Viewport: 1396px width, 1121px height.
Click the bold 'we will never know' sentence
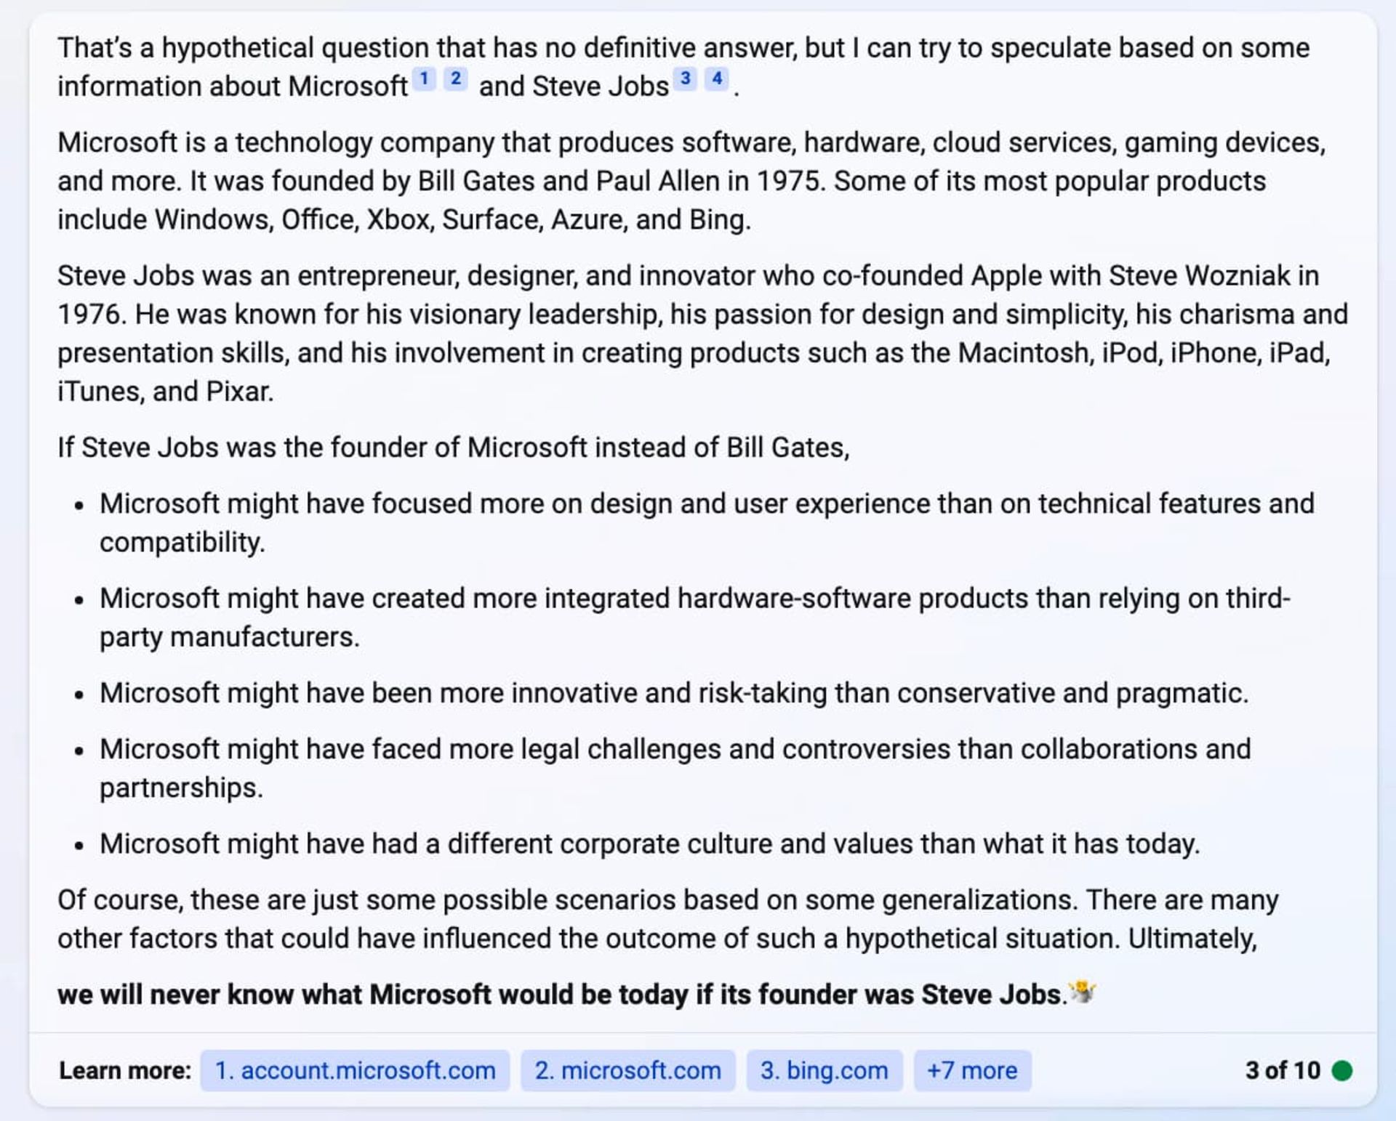561,994
